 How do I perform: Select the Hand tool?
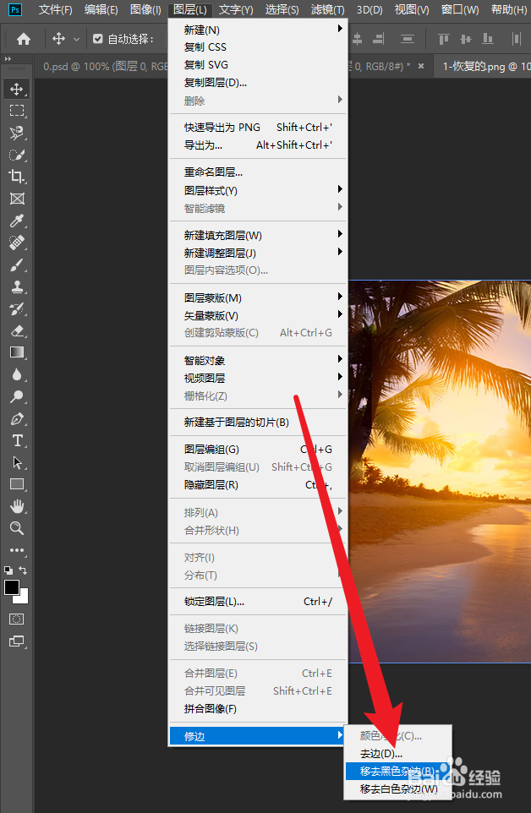tap(17, 506)
